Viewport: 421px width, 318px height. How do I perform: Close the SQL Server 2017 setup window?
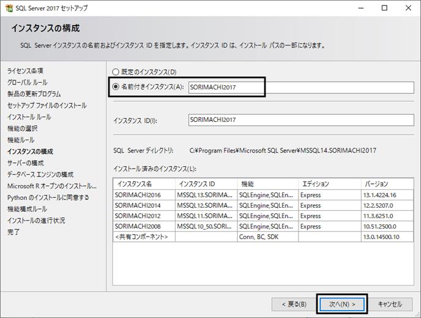tap(408, 8)
